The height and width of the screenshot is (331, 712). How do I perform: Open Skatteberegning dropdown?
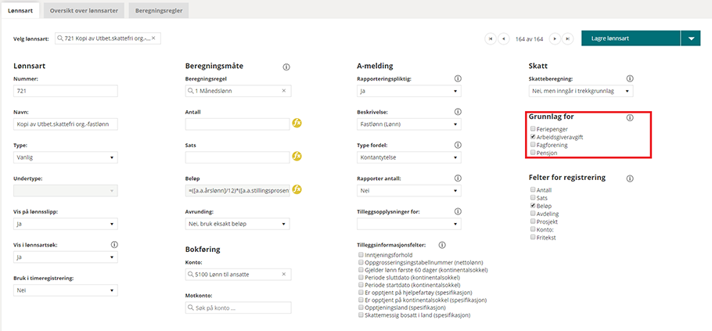[x=581, y=91]
